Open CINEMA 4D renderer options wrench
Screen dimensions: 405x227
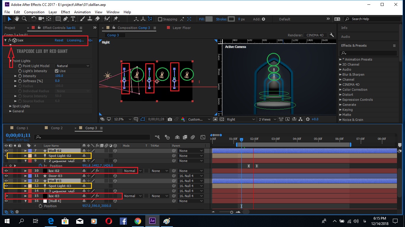332,35
